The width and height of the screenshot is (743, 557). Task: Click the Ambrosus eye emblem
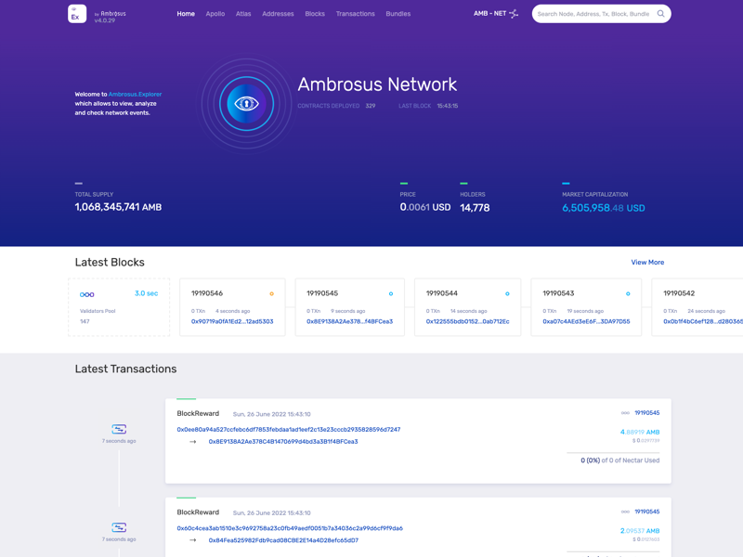click(x=246, y=103)
